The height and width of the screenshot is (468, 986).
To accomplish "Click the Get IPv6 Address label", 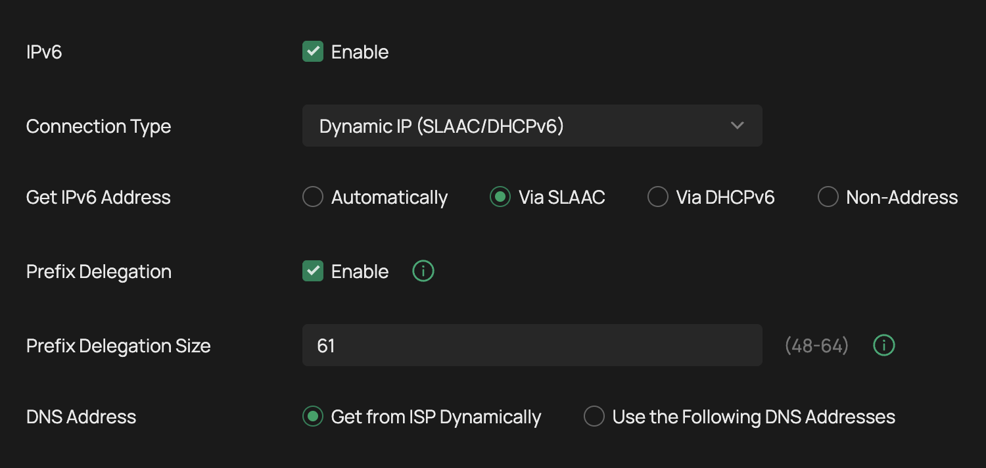I will 99,197.
